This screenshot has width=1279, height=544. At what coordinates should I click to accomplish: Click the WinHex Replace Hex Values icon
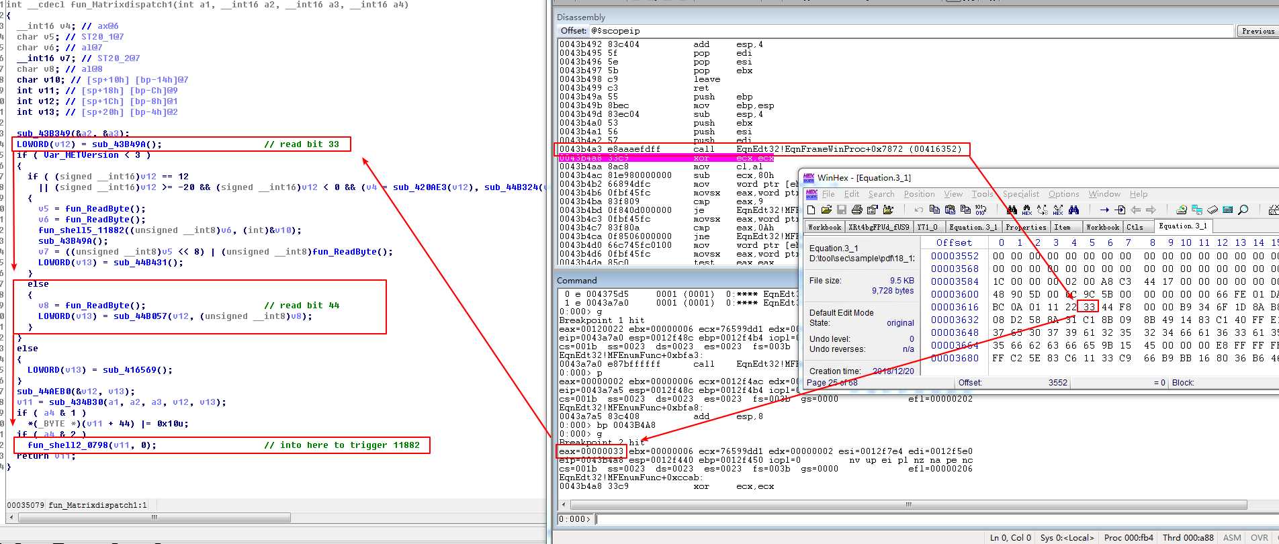(1058, 210)
